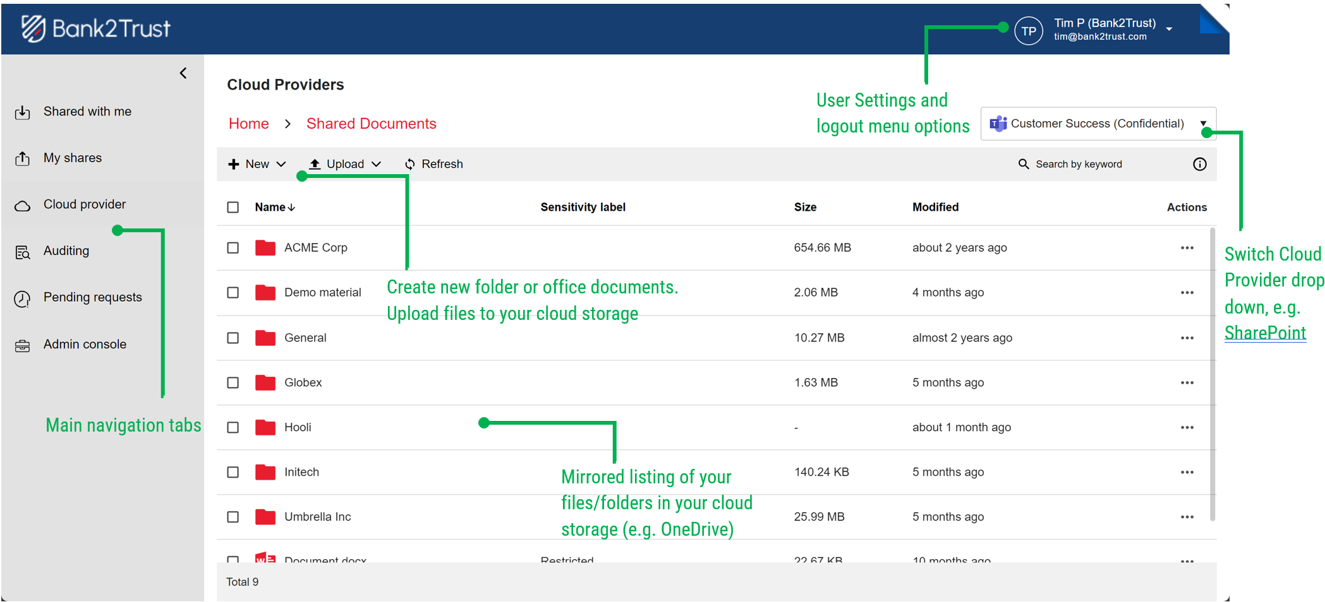Check the checkbox next to ACME Corp
Viewport: 1325px width, 602px height.
tap(233, 247)
